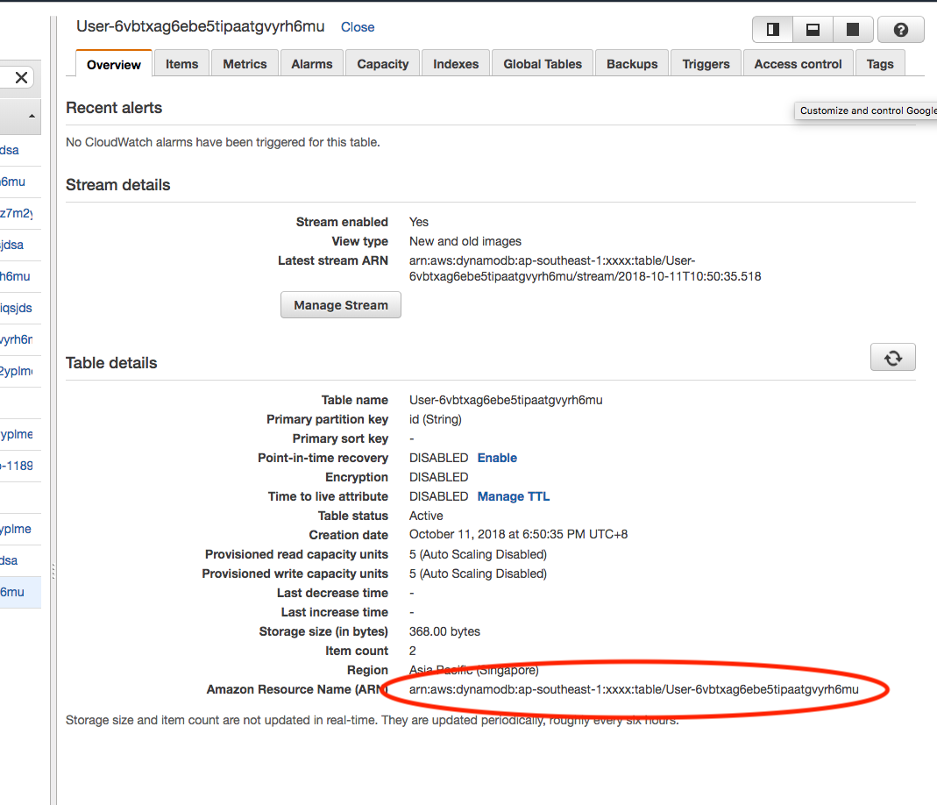Image resolution: width=937 pixels, height=805 pixels.
Task: Select the Tags tab
Action: pos(880,64)
